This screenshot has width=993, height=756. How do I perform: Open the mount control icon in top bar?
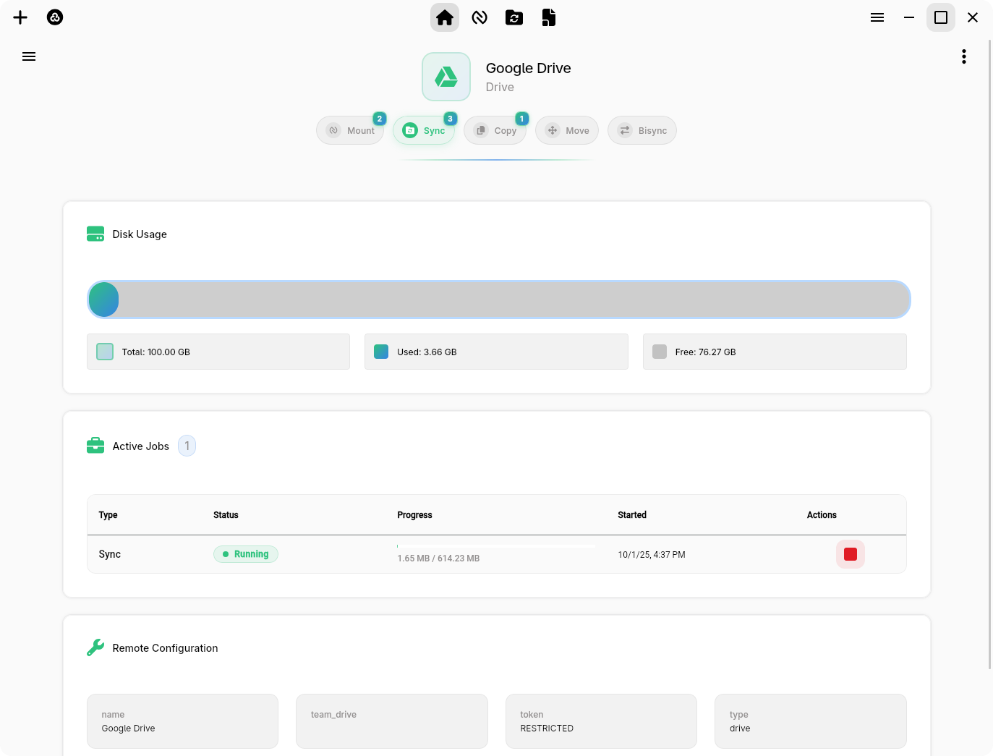click(480, 17)
